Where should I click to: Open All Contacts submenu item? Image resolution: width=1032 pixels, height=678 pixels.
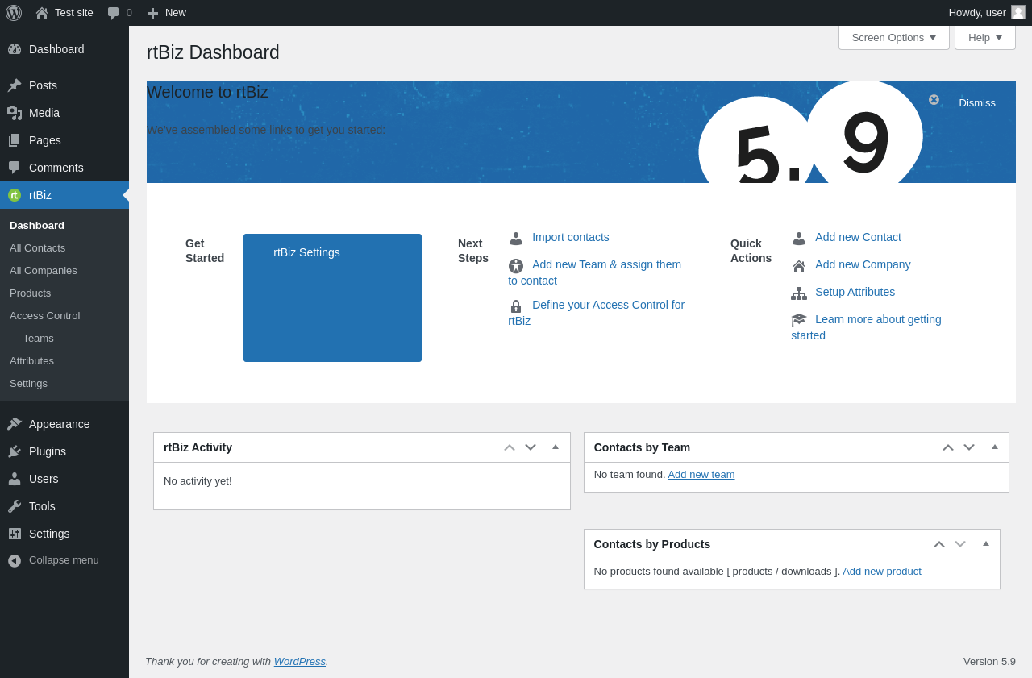click(64, 248)
